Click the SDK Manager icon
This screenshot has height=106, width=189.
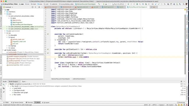click(180, 4)
